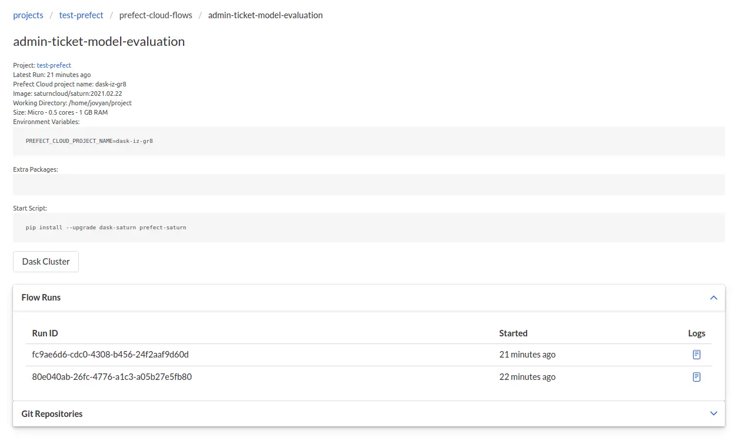Go to prefect-cloud-flows via breadcrumb
Viewport: 742px width, 444px height.
pos(155,15)
